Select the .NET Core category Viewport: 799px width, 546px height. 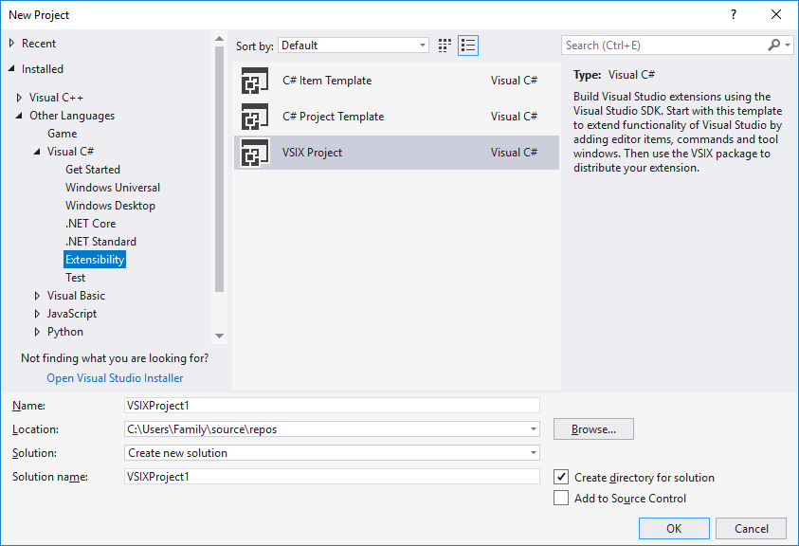coord(91,224)
